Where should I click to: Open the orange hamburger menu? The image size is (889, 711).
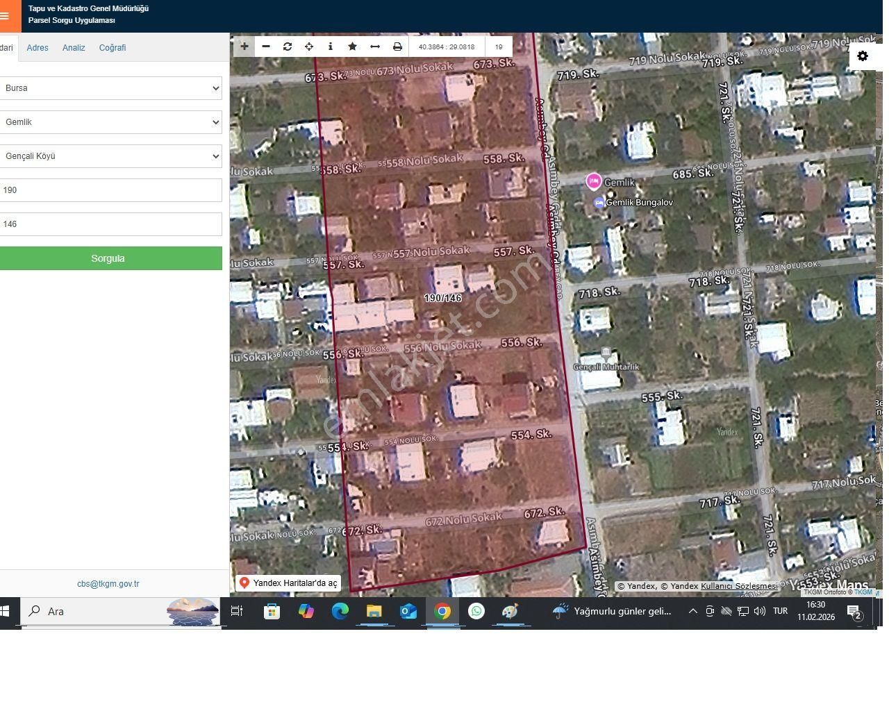coord(6,16)
